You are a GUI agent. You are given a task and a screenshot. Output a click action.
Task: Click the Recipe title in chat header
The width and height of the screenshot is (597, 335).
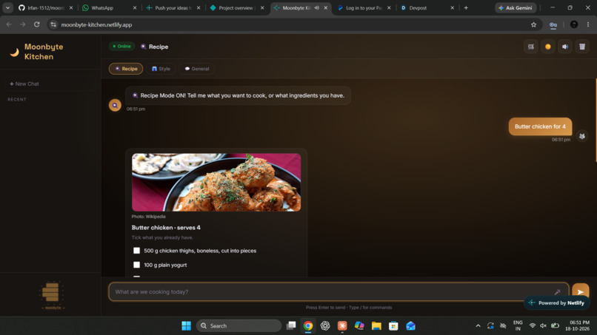(159, 47)
